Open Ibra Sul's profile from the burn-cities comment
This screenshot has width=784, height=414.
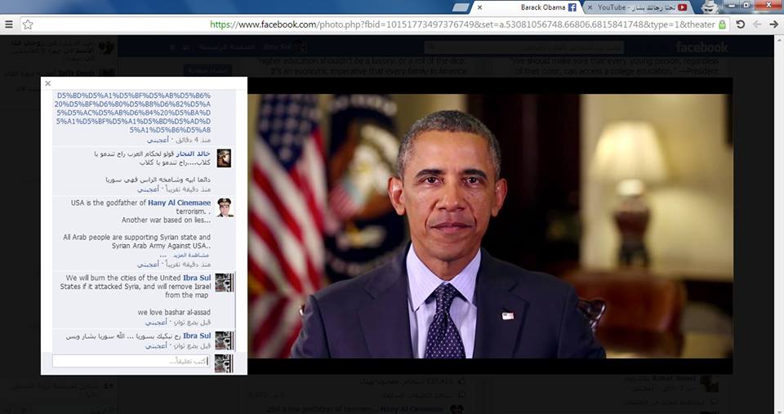point(197,278)
